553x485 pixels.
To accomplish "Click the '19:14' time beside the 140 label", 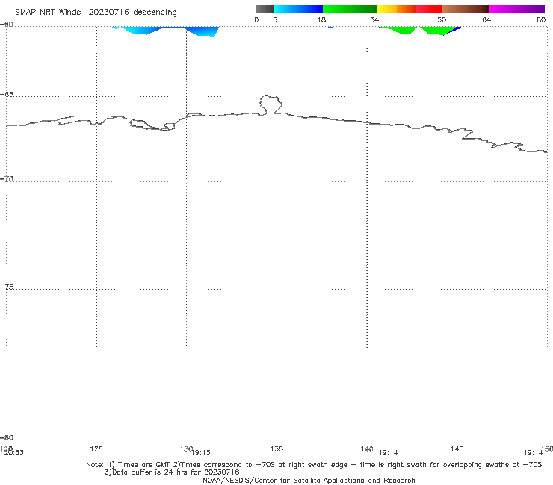I will click(389, 453).
